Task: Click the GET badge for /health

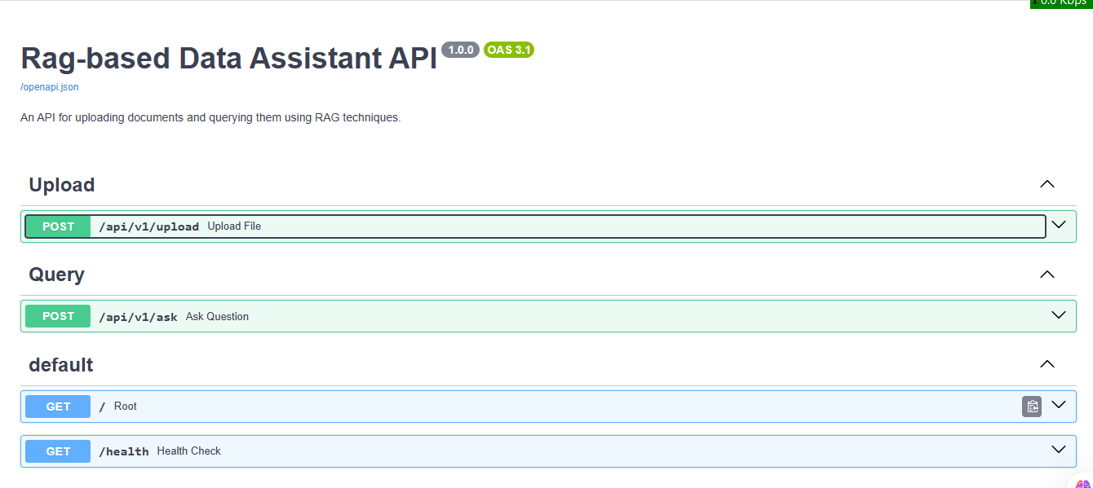Action: tap(58, 451)
